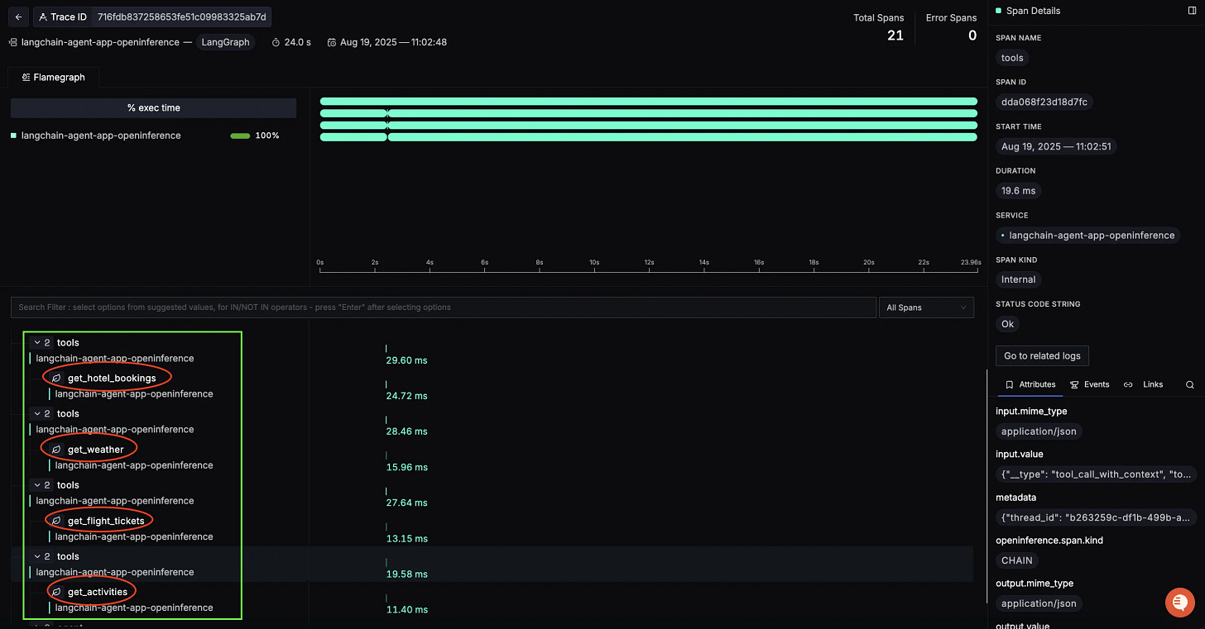Open the search icon in Span Details

coord(1190,384)
